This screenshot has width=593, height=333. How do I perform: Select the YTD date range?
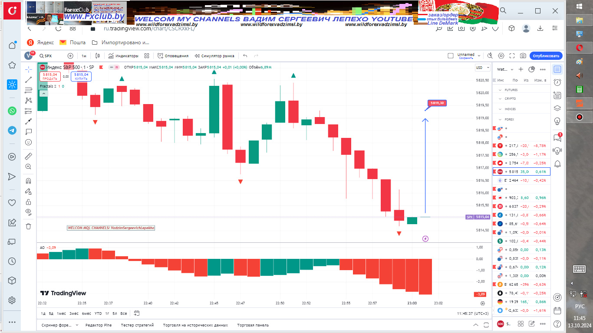[x=98, y=313]
